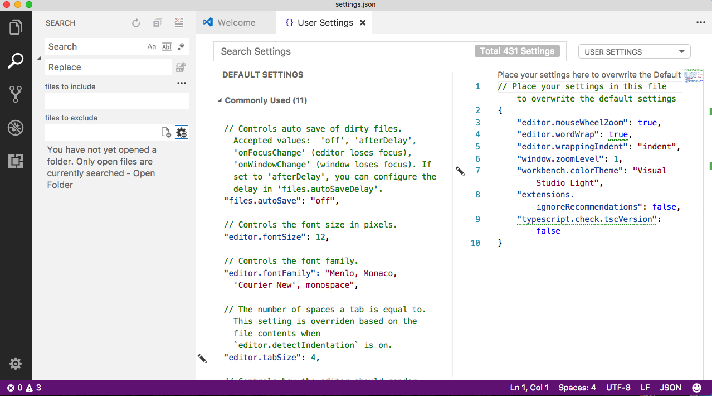Close the User Settings tab
Screen dimensions: 712x396
pos(363,23)
